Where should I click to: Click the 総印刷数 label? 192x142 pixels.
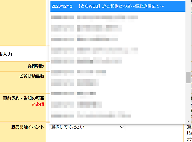tap(36, 66)
